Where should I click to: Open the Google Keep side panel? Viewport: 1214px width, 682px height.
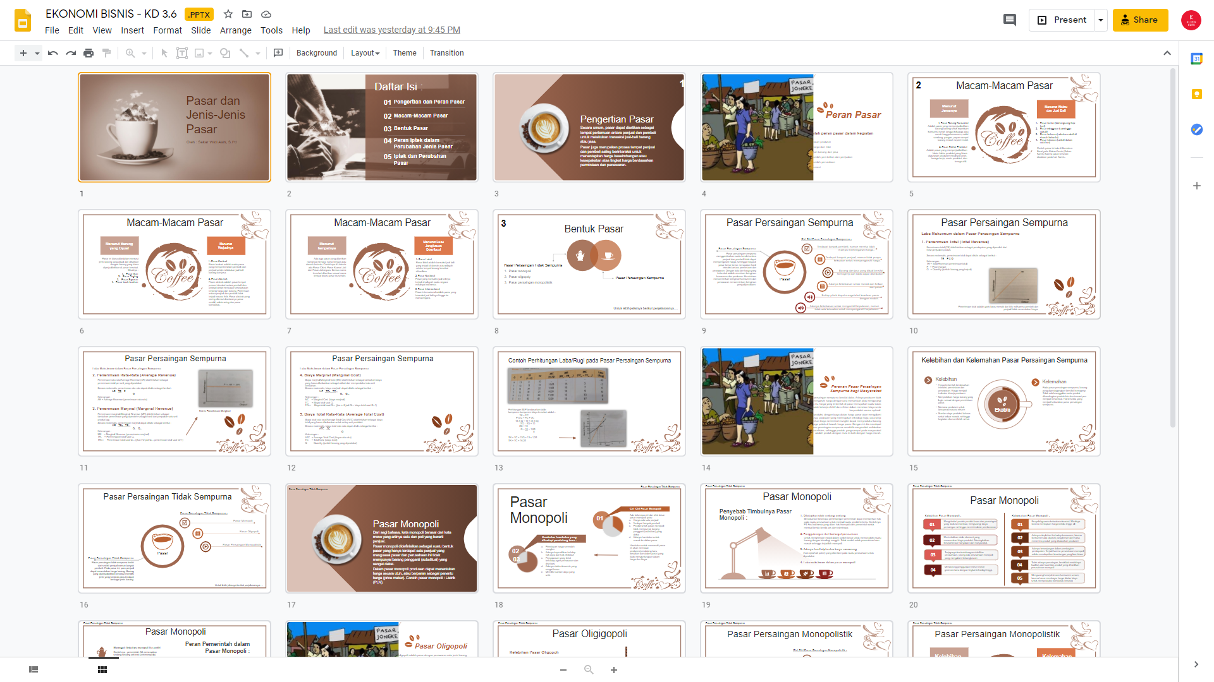[x=1197, y=94]
